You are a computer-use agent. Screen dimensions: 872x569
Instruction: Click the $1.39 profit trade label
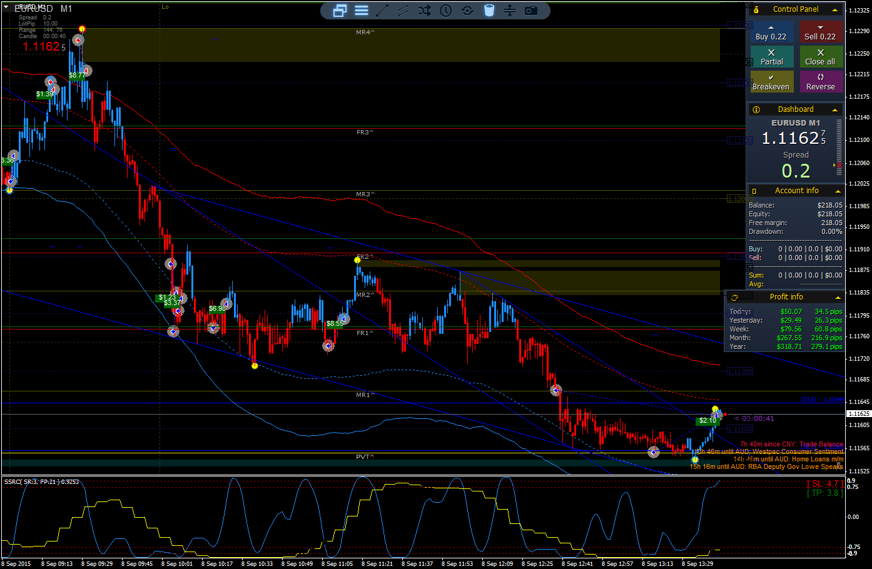pyautogui.click(x=44, y=94)
